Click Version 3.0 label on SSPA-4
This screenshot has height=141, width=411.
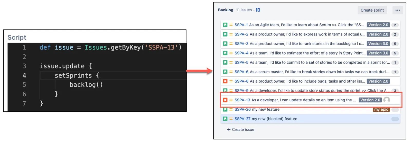point(378,53)
